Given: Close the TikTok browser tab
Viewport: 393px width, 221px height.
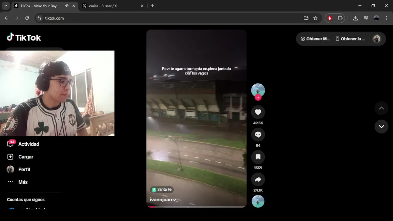Looking at the screenshot, I should point(74,6).
